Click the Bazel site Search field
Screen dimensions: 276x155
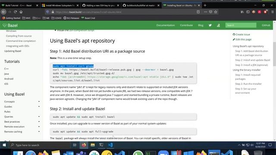(241, 25)
